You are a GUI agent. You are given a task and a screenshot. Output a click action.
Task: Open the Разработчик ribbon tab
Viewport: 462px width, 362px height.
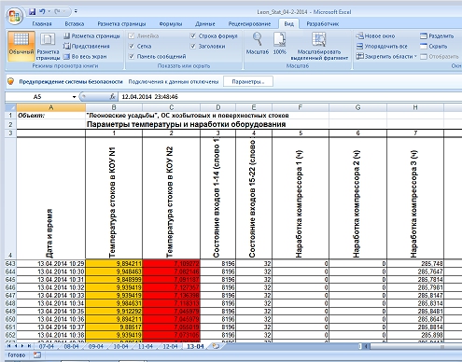click(x=323, y=24)
